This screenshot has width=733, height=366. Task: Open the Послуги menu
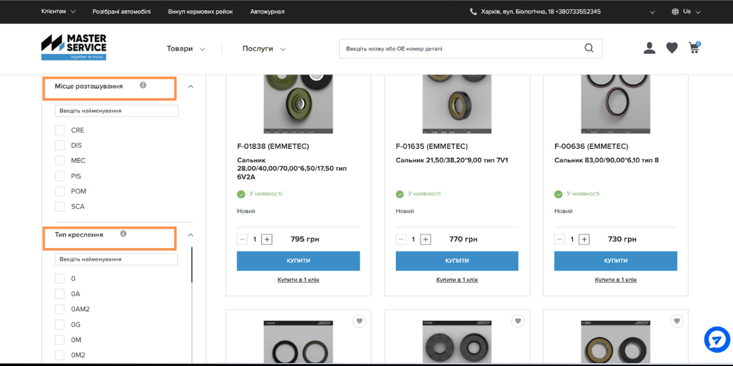click(x=263, y=49)
